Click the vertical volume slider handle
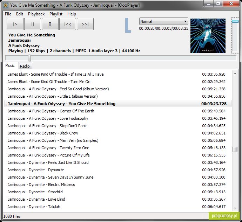Screen dimensions: 242x222 tap(235, 21)
